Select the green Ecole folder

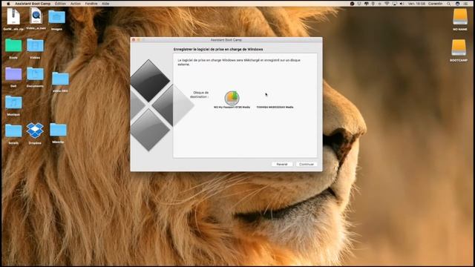click(x=13, y=45)
